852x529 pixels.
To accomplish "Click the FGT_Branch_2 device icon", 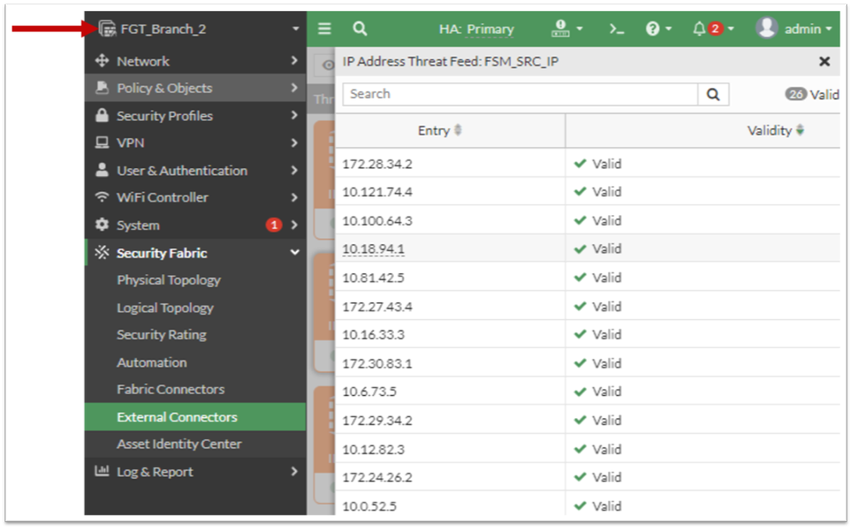I will pos(107,29).
